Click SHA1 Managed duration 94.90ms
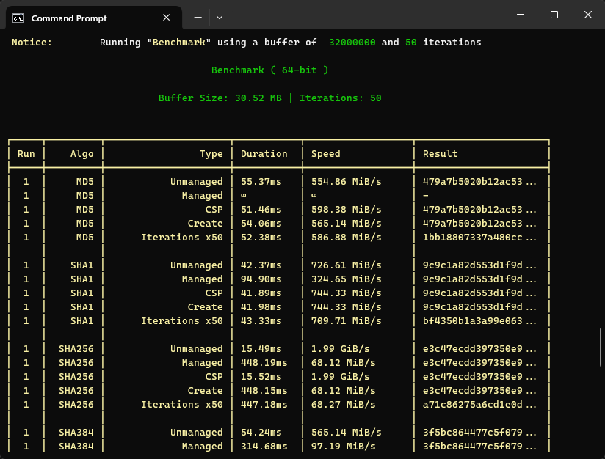605x459 pixels. tap(261, 279)
